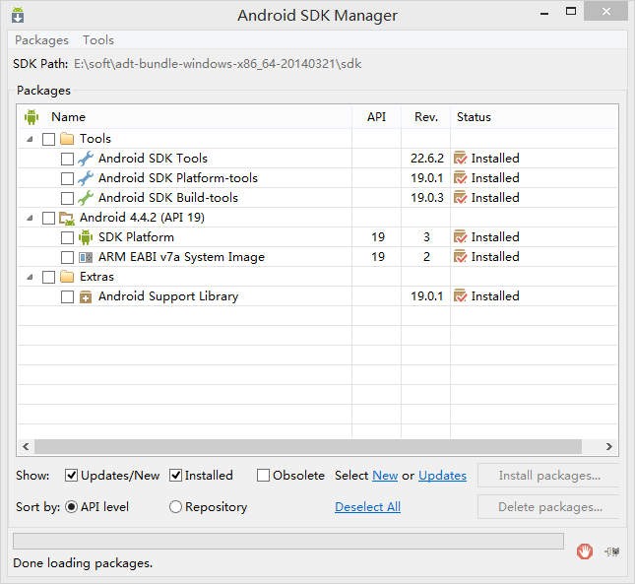This screenshot has width=635, height=584.
Task: Open the log window icon at bottom right
Action: point(612,552)
